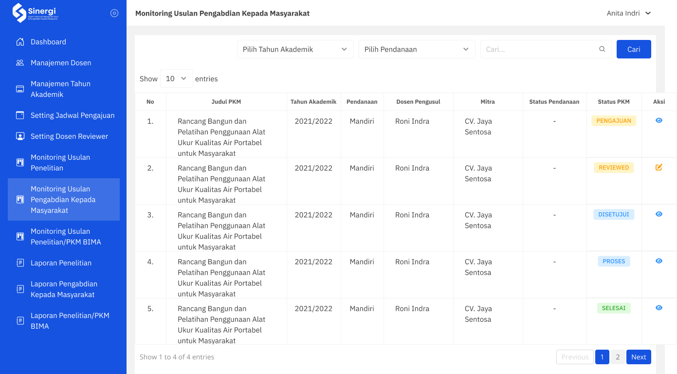Focus the Cari search field

coord(546,49)
